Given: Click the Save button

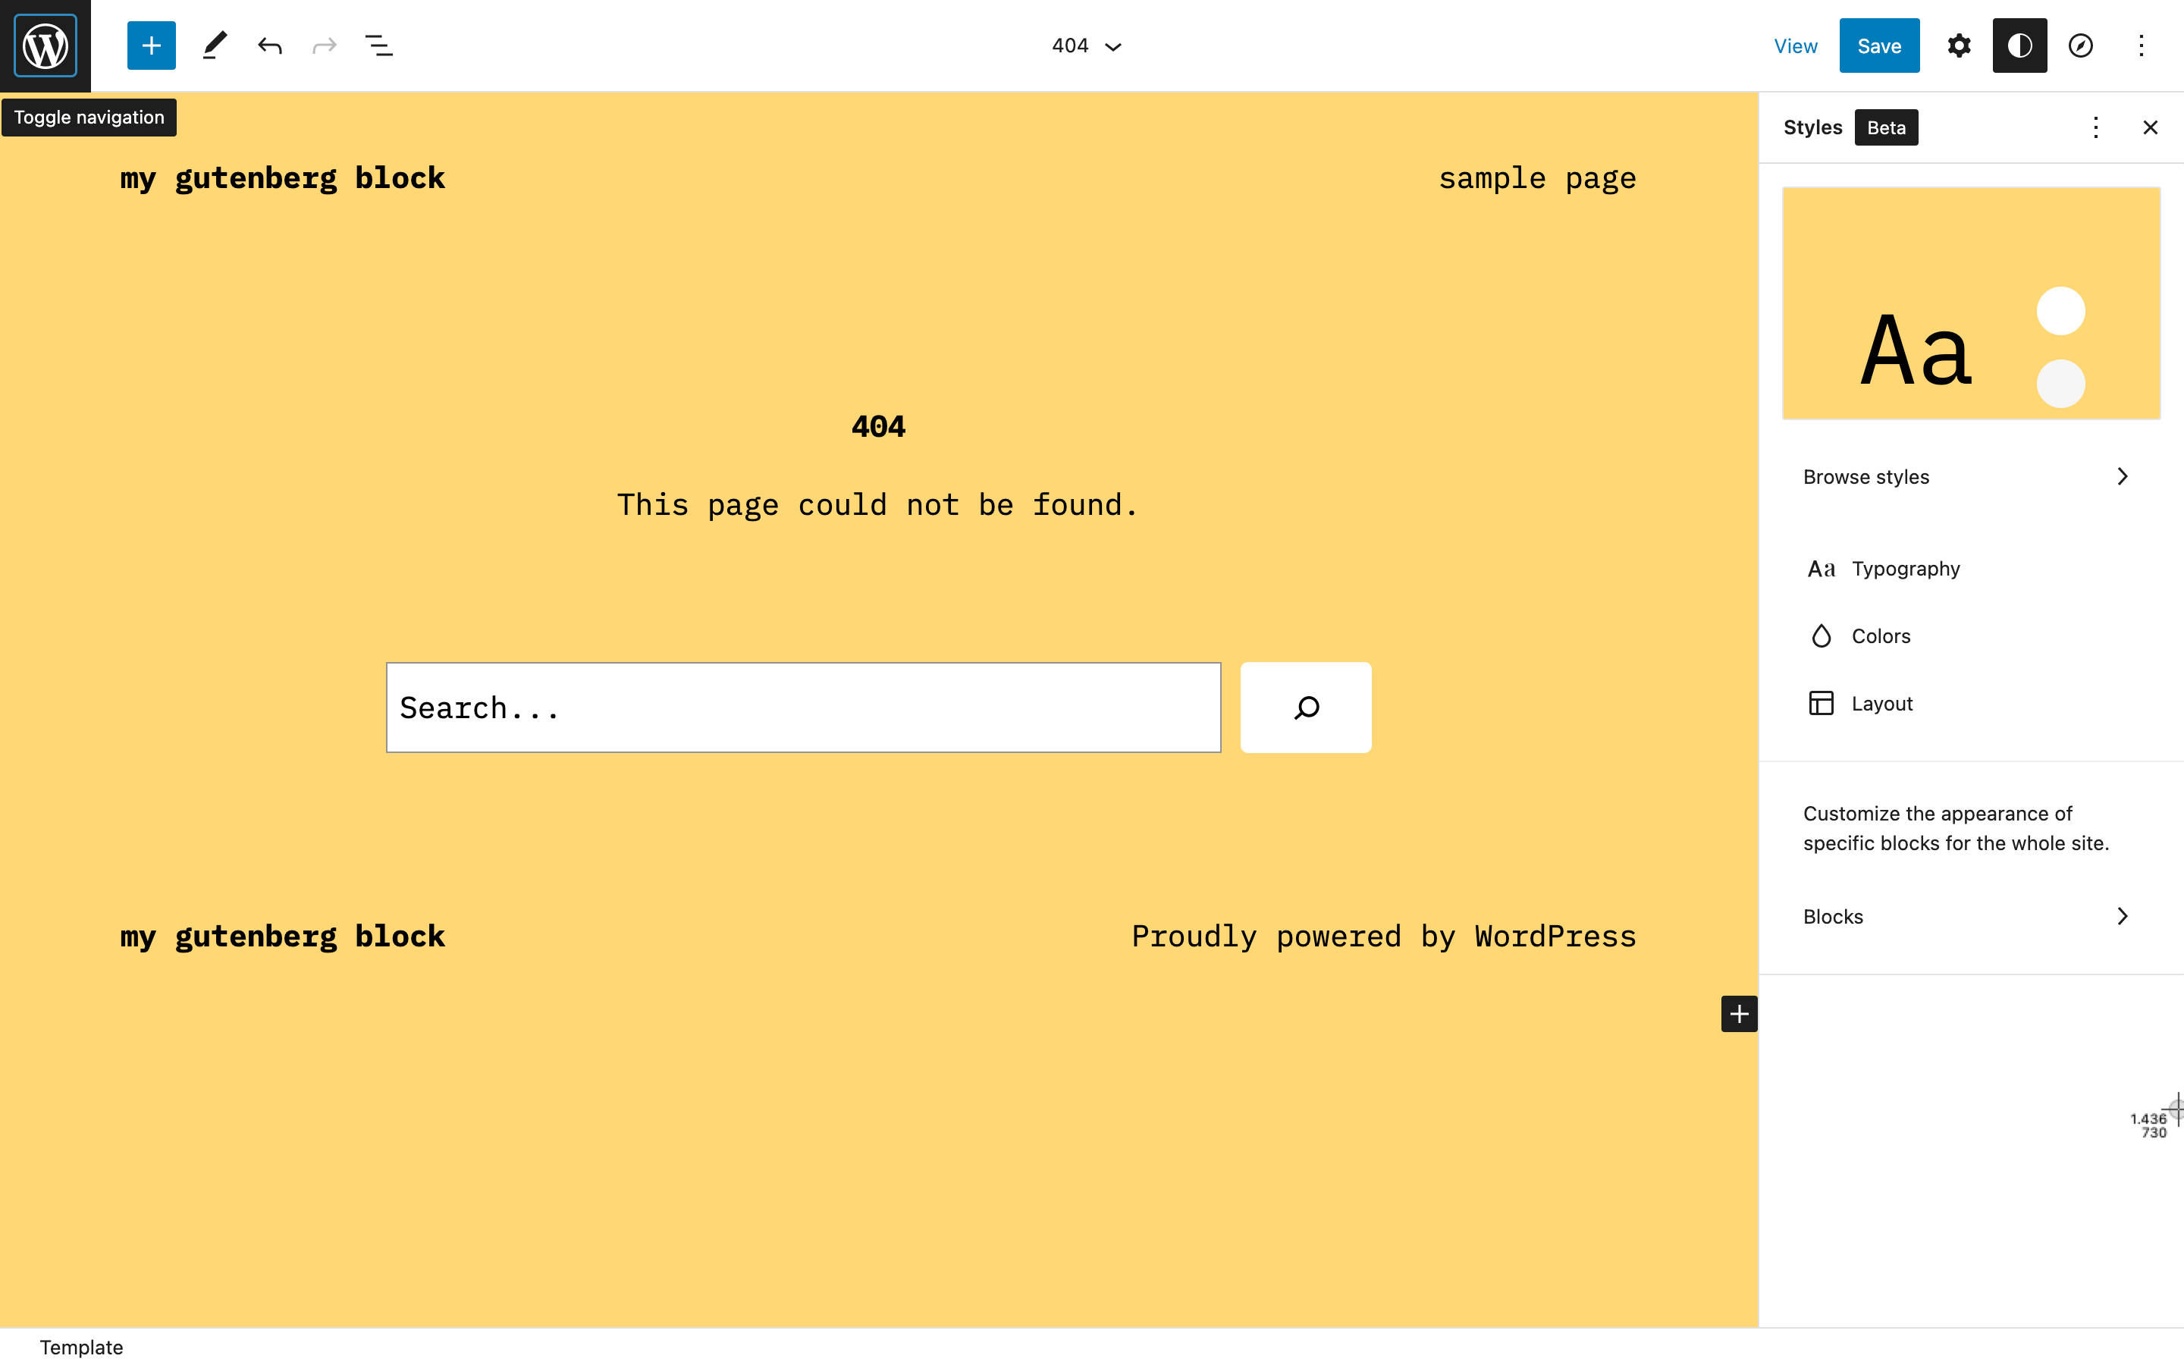Looking at the screenshot, I should tap(1881, 45).
